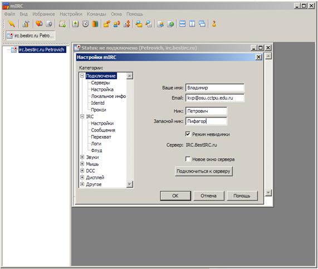Open the Помощь menu in menu bar
The width and height of the screenshot is (318, 269).
click(135, 14)
